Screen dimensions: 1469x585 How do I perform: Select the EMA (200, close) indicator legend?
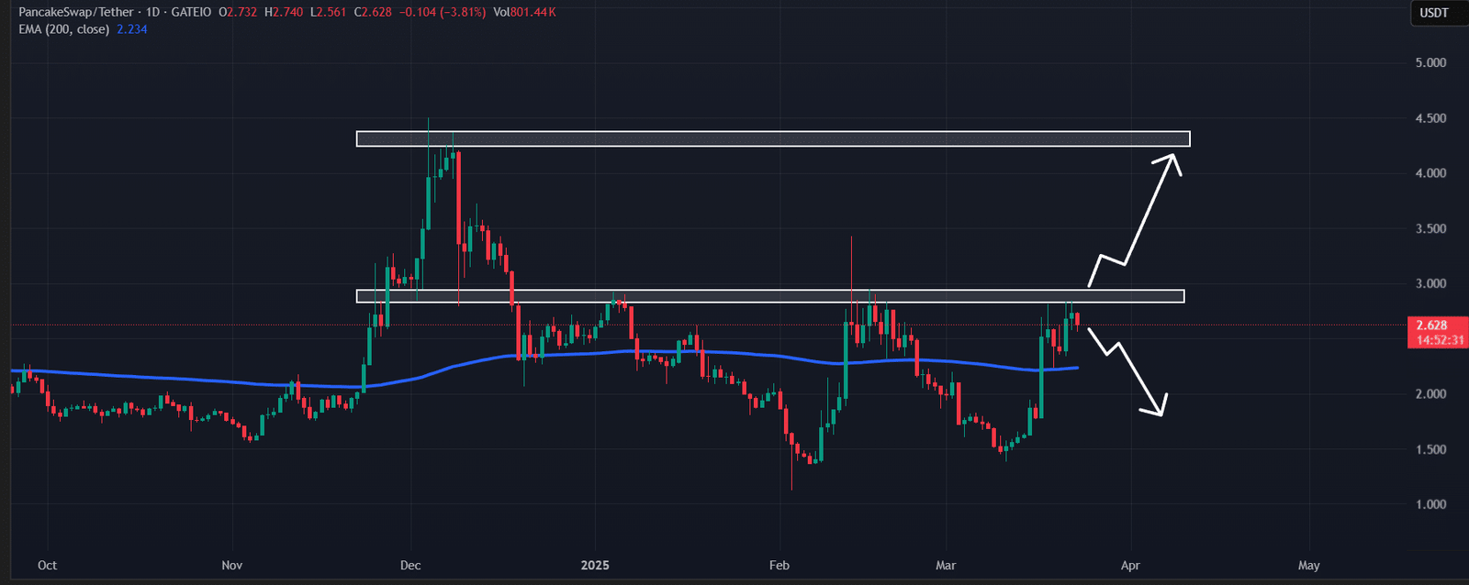pyautogui.click(x=63, y=29)
